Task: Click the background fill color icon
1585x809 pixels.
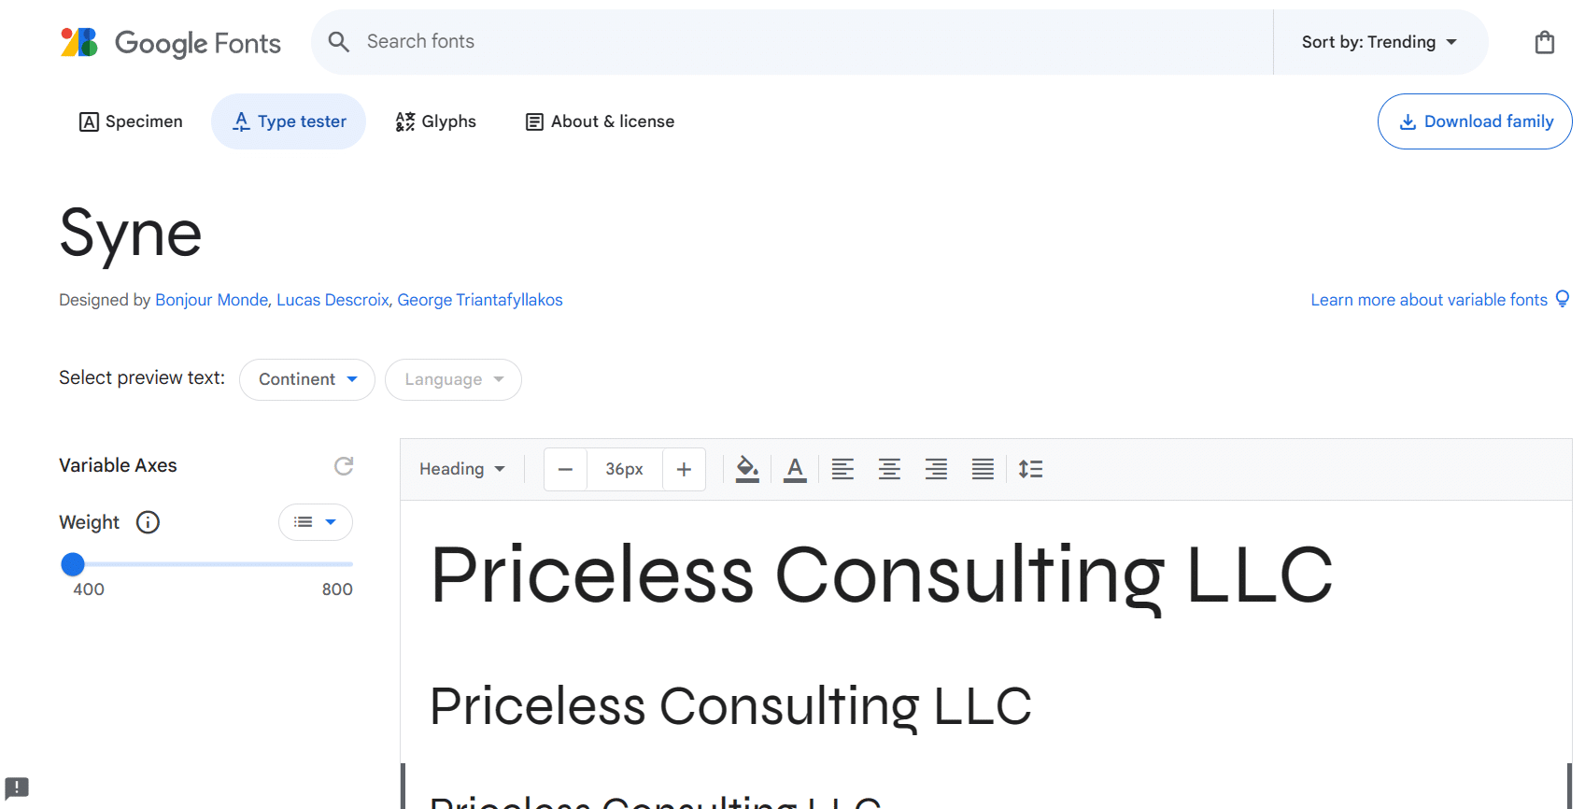Action: pos(747,469)
